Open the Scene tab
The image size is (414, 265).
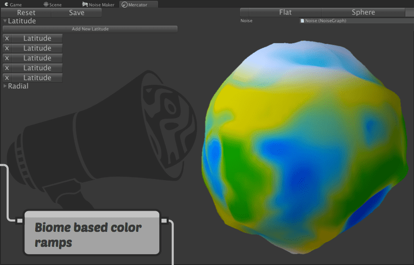click(55, 4)
